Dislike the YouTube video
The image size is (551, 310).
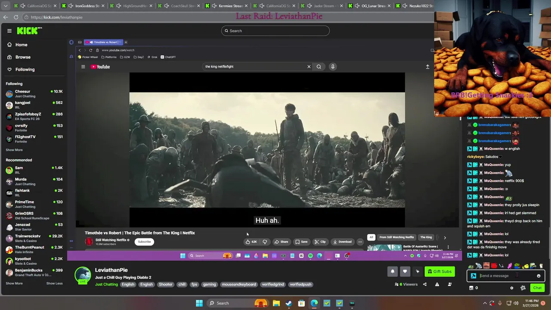pos(265,242)
